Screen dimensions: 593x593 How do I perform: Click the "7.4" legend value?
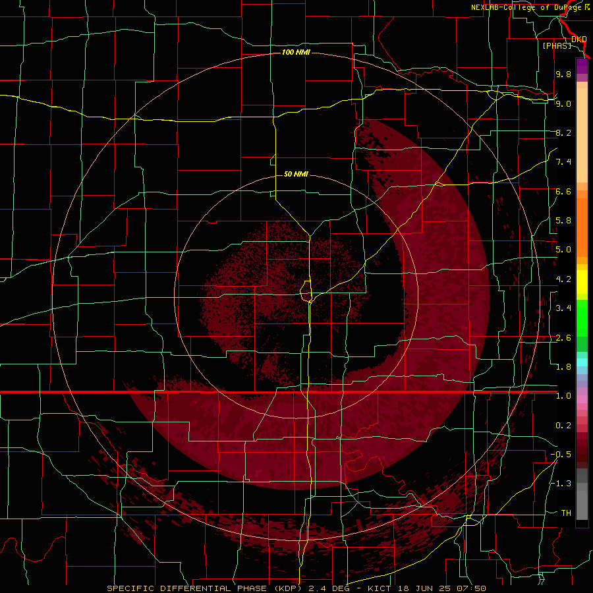563,162
